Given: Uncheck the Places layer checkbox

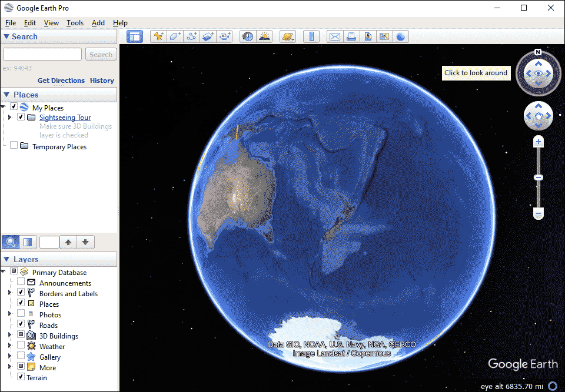Looking at the screenshot, I should click(x=21, y=302).
